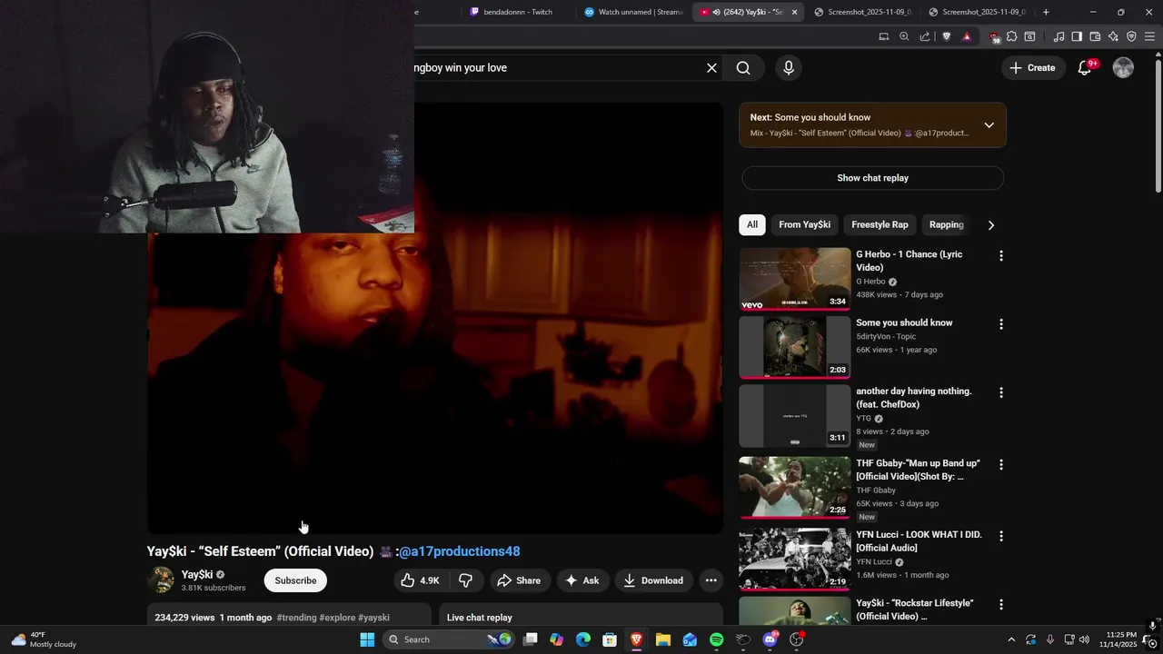Open browser extensions puzzle icon
The image size is (1163, 654).
1011,36
